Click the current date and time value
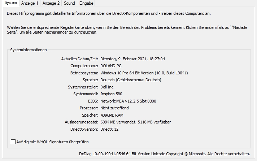 (x=132, y=59)
